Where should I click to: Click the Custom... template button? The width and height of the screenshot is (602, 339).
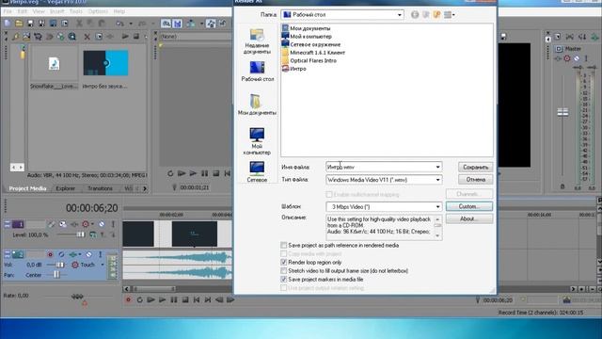(469, 206)
